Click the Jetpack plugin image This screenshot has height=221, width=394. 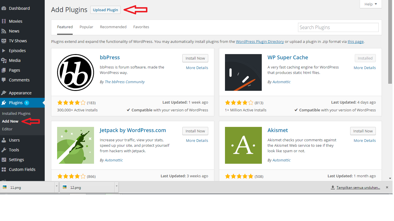click(76, 145)
